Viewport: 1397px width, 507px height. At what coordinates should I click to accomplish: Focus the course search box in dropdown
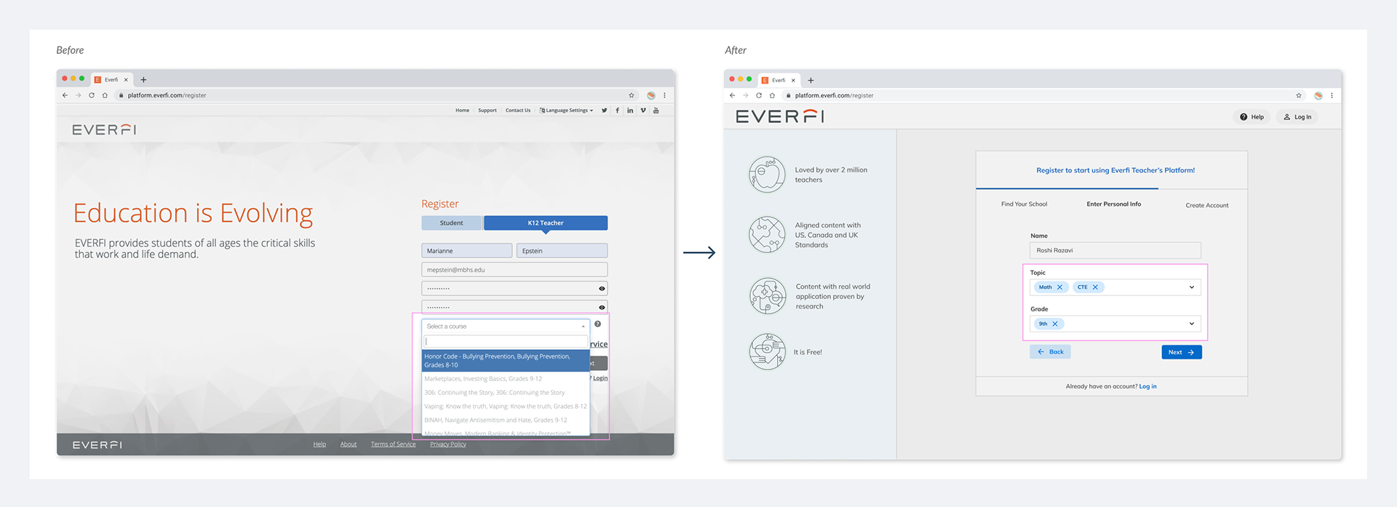(x=506, y=341)
